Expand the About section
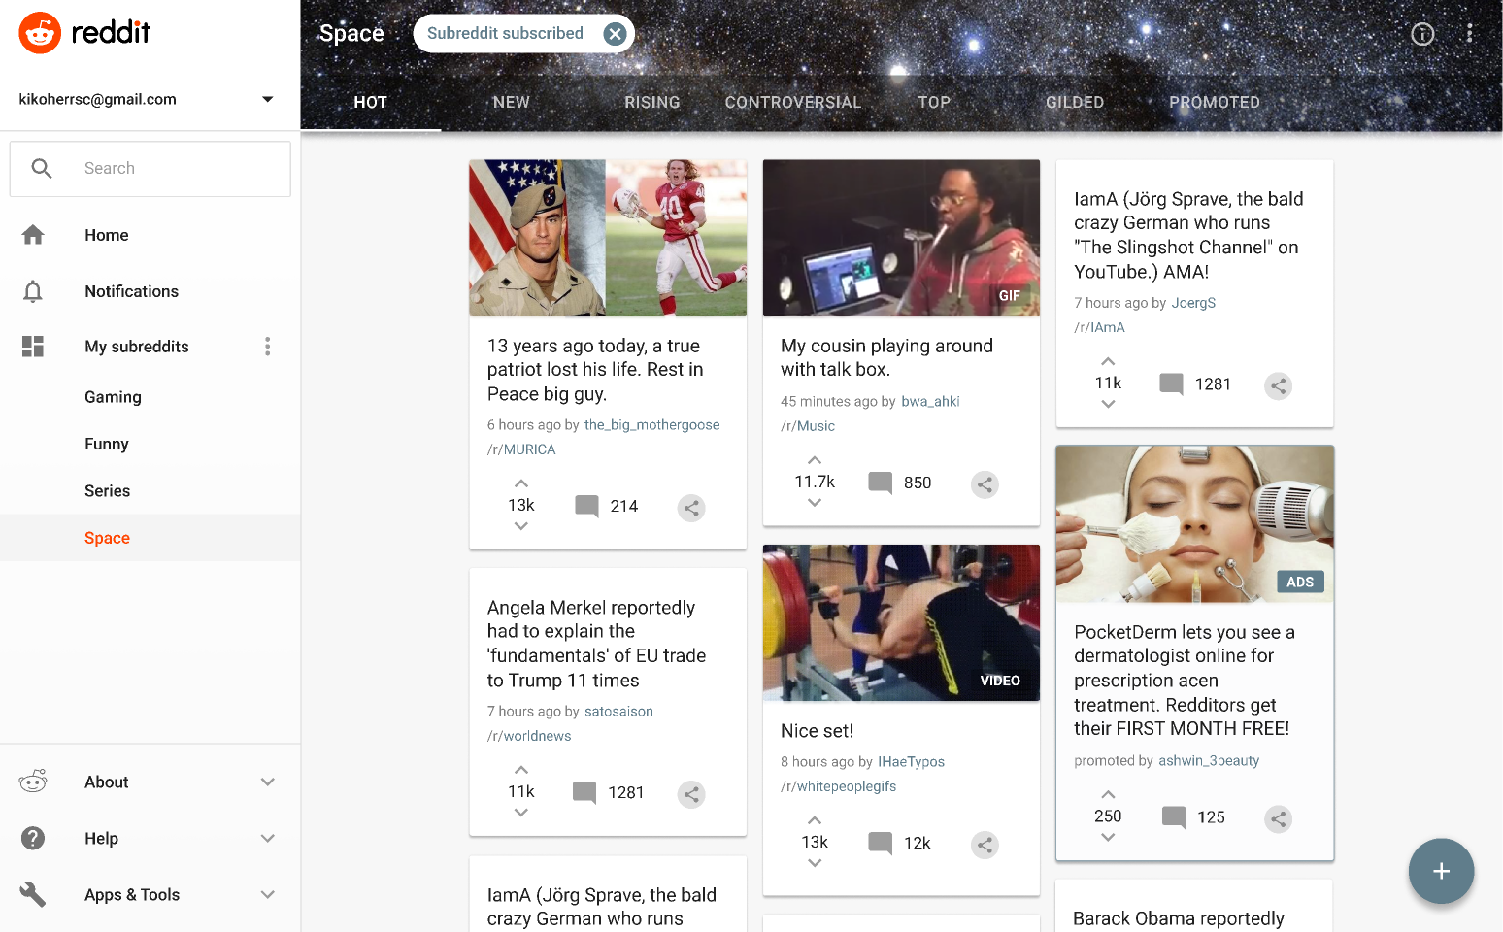Screen dimensions: 1503x932 [x=268, y=782]
